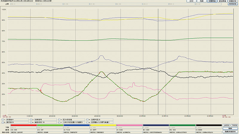239x134 pixels.
Task: Click query value 131.845
Action: point(14,130)
